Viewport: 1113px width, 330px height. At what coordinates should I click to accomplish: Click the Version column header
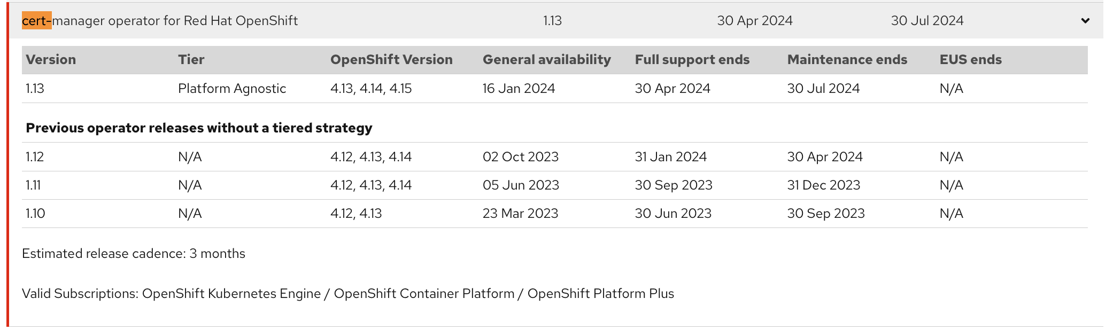51,60
